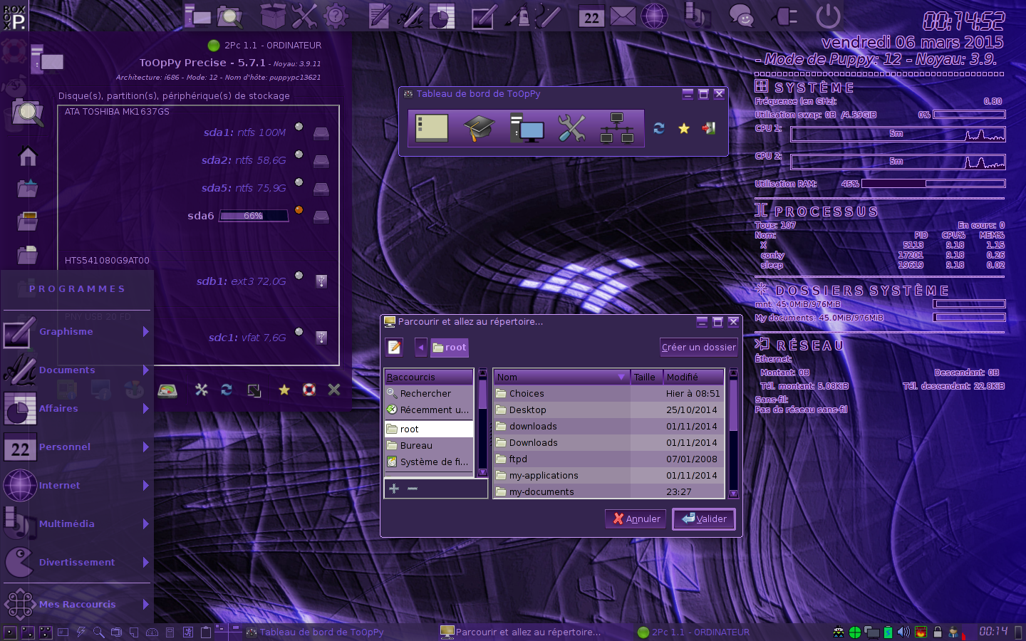The height and width of the screenshot is (641, 1026).
Task: Select the Choices folder row
Action: pos(608,393)
